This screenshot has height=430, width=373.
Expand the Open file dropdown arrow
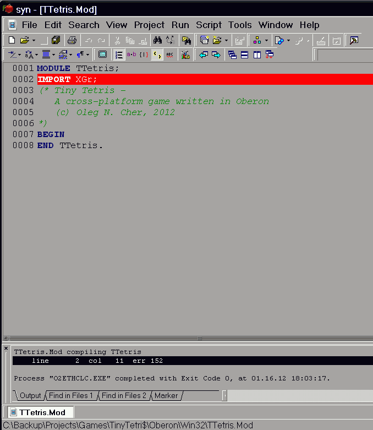click(x=34, y=40)
